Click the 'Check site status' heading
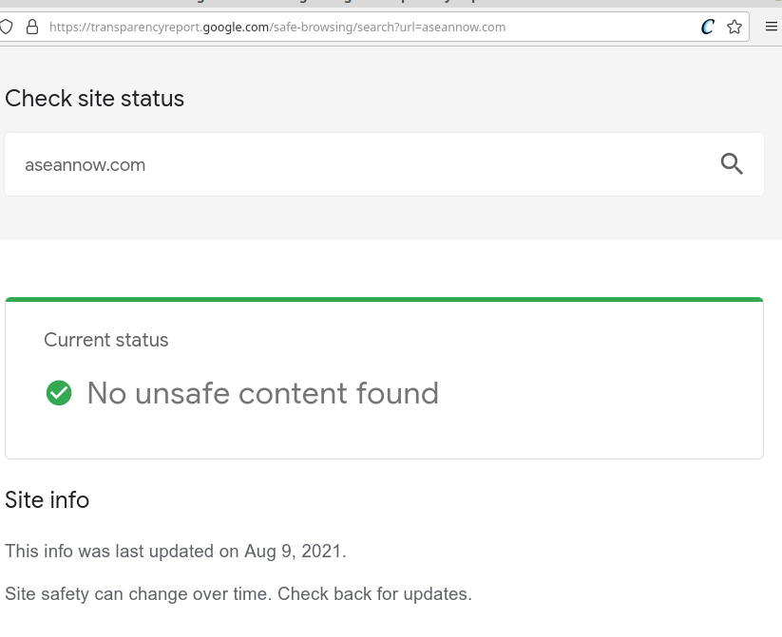Viewport: 782px width, 637px height. pyautogui.click(x=95, y=98)
